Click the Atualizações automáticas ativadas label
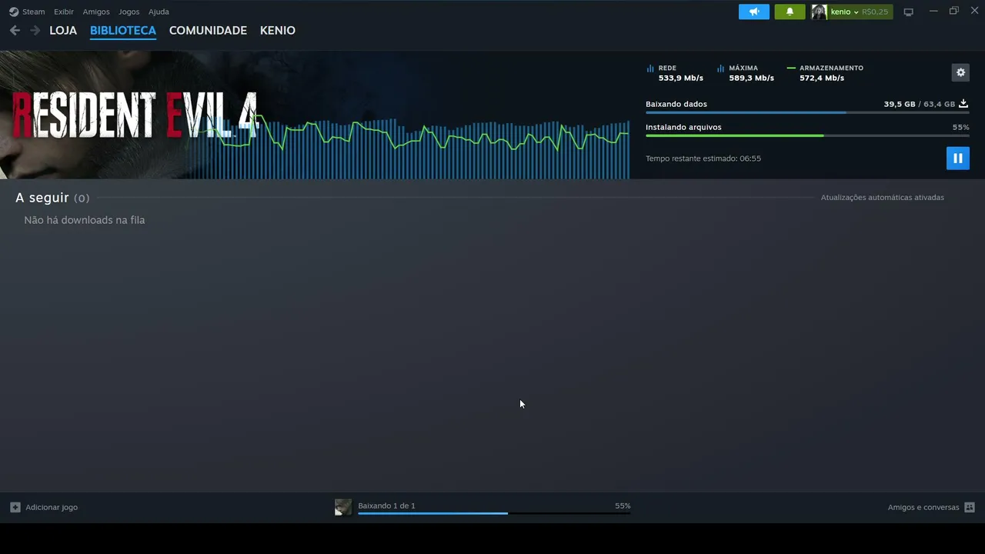This screenshot has height=554, width=985. point(883,198)
